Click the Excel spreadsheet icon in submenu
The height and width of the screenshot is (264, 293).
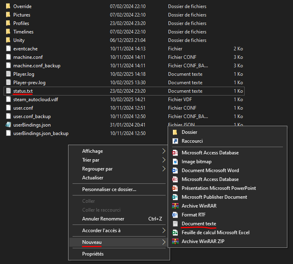(x=175, y=233)
